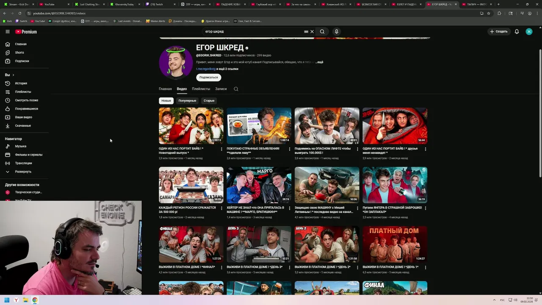The width and height of the screenshot is (542, 305).
Task: Click the page vertical scrollbar
Action: tap(540, 114)
